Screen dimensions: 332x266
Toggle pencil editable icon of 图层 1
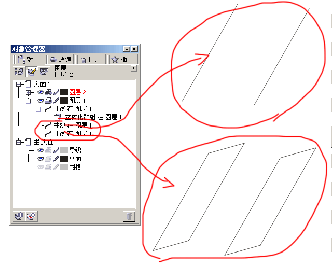[x=56, y=101]
